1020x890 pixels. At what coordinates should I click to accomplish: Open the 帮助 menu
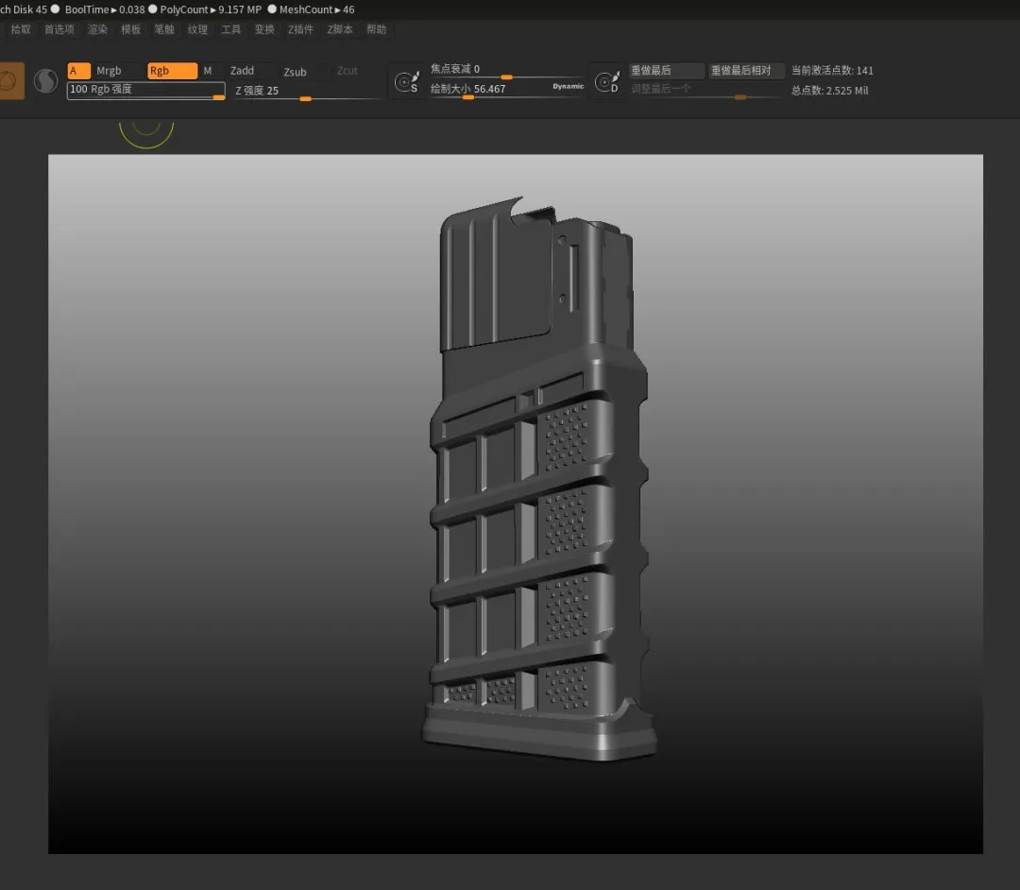tap(376, 29)
